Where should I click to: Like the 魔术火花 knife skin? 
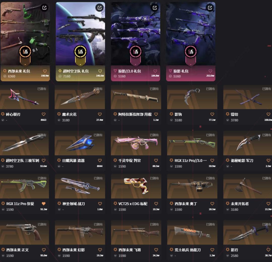pyautogui.click(x=100, y=114)
